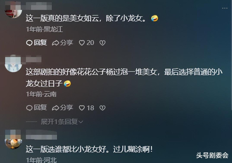
Task: Dislike the Heilongjiang comment with broken heart
Action: (102, 43)
